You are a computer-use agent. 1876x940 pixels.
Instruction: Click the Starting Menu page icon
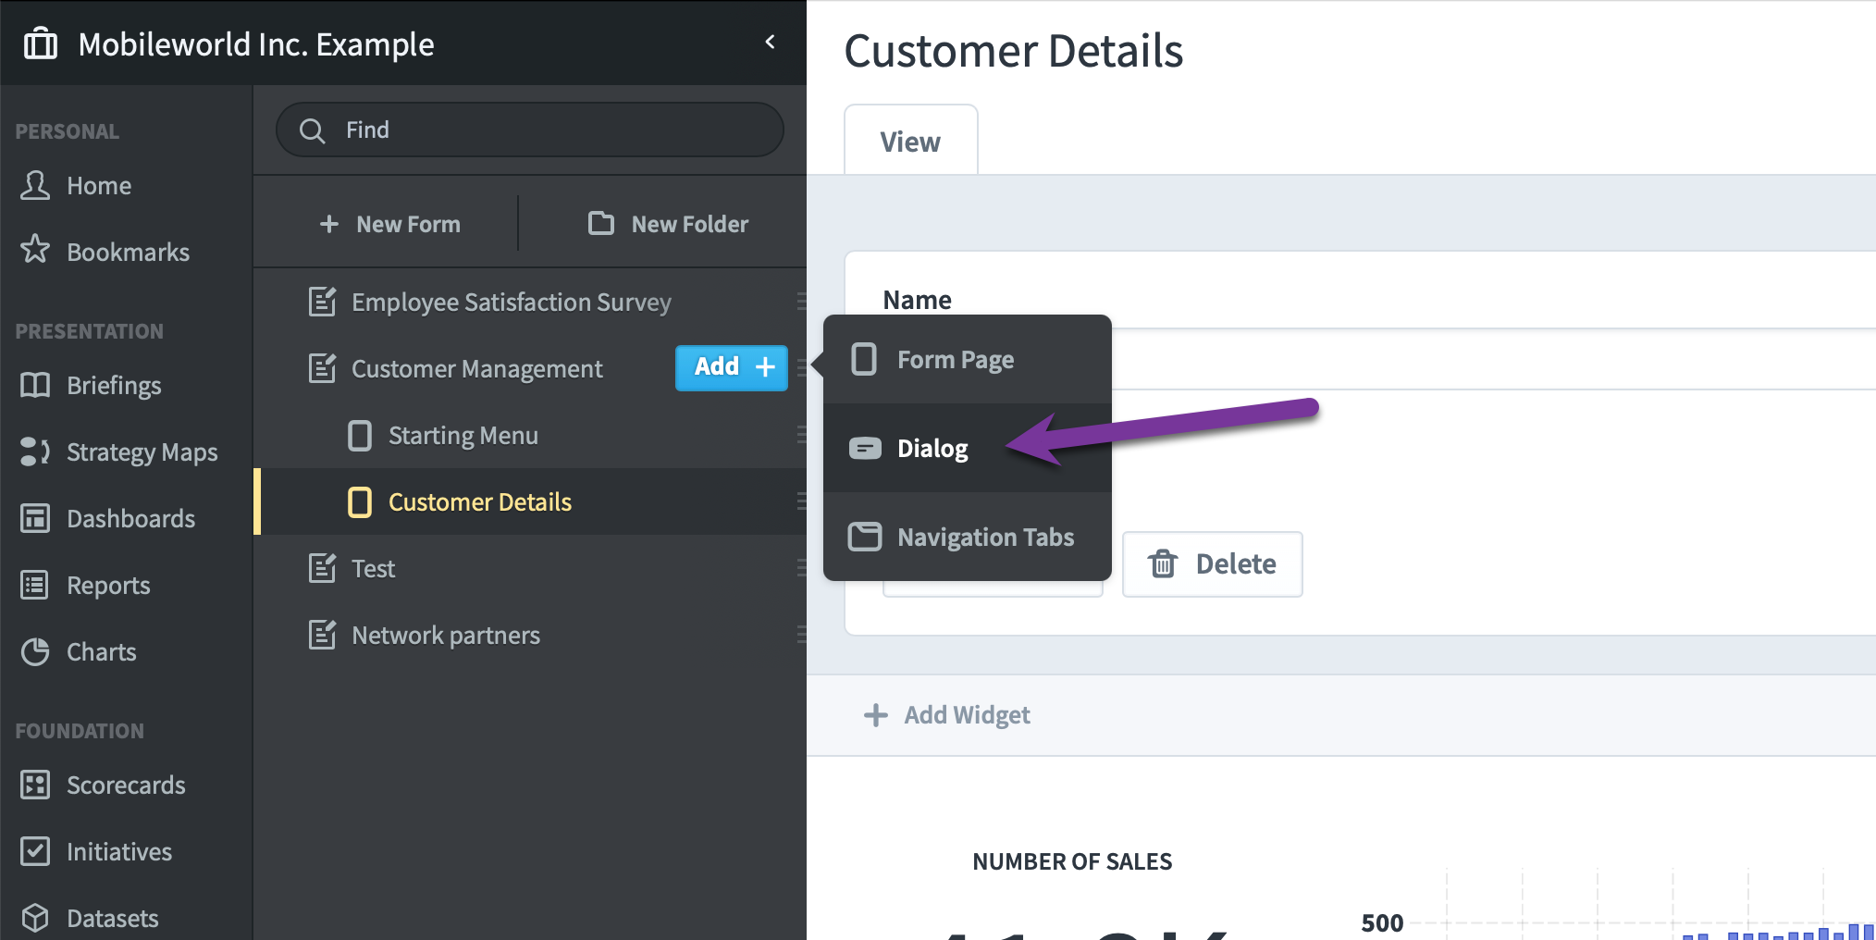pyautogui.click(x=360, y=435)
